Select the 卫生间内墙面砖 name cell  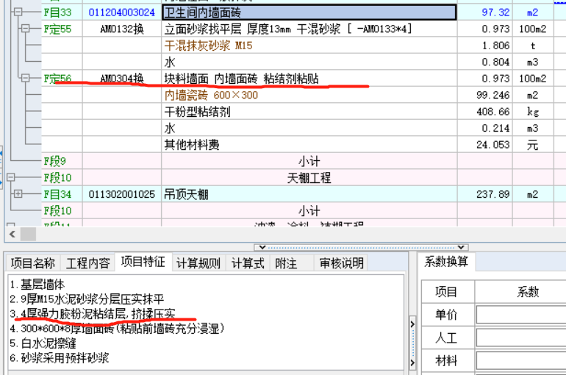coord(309,12)
